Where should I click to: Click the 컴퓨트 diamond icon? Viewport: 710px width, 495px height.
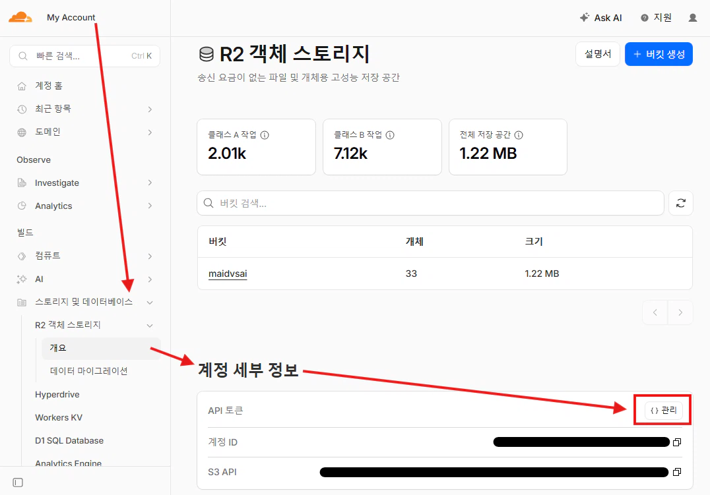(22, 256)
